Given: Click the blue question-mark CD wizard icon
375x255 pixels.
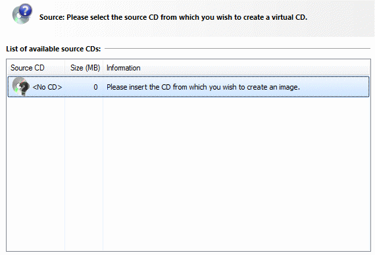Looking at the screenshot, I should [x=22, y=14].
